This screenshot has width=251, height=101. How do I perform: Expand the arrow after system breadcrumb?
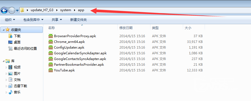tap(75, 10)
